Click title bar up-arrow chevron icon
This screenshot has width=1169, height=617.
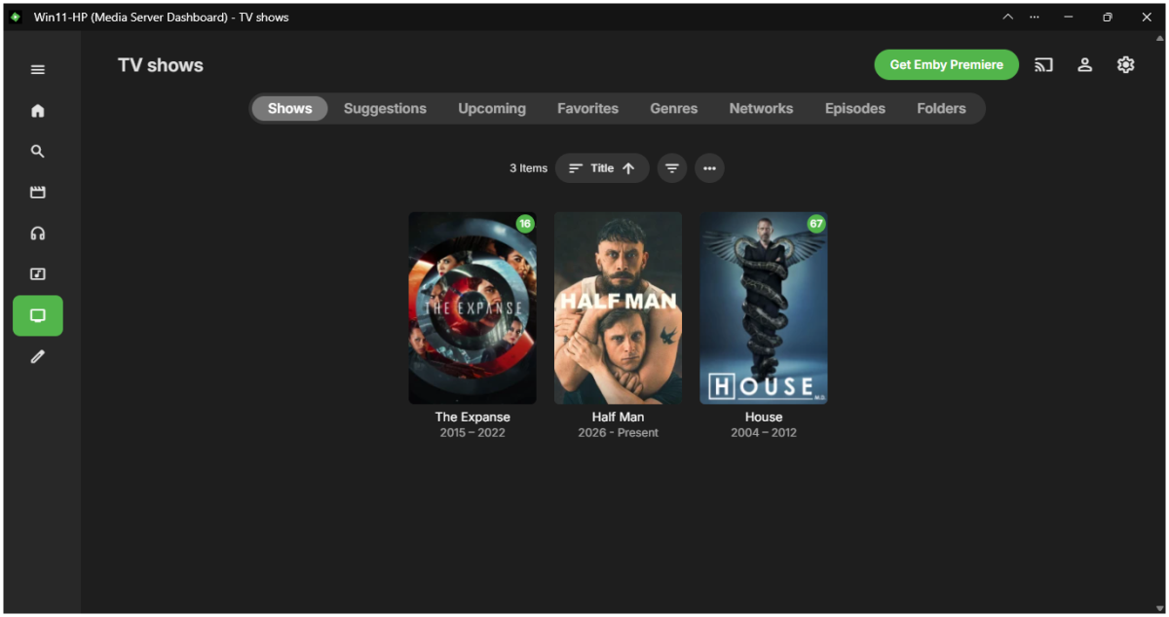(x=1008, y=17)
